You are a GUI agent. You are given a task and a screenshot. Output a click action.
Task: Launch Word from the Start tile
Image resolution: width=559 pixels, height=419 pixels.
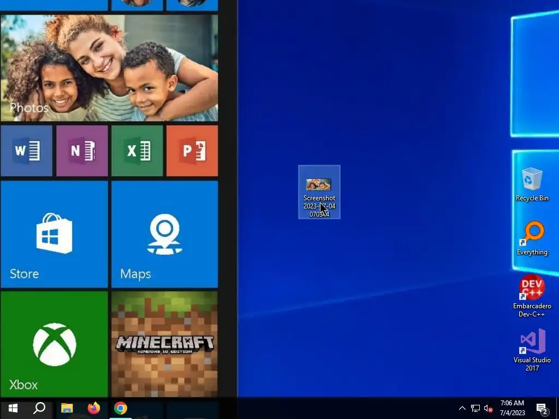(26, 151)
